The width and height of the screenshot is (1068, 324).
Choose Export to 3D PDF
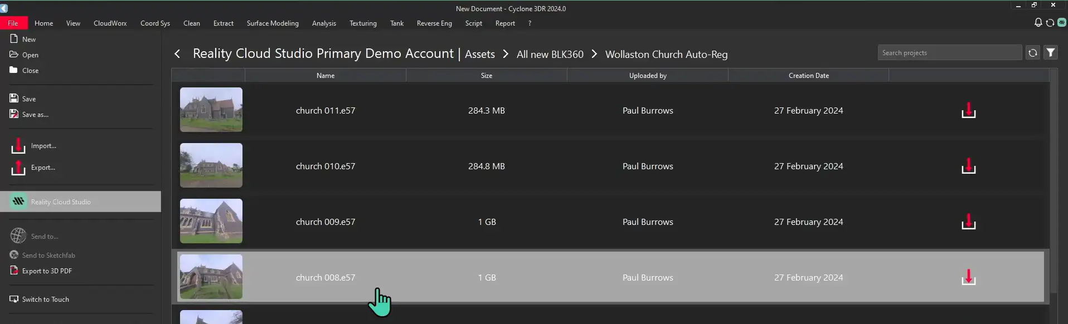47,271
